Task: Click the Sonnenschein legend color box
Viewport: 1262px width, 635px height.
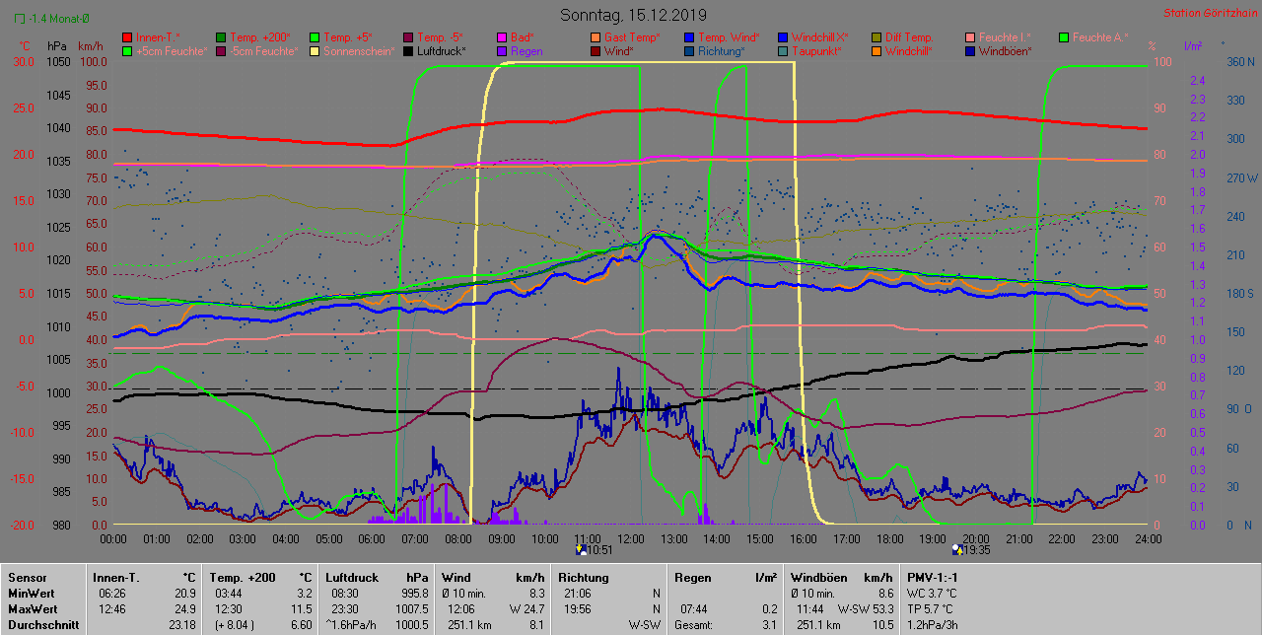Action: (315, 51)
